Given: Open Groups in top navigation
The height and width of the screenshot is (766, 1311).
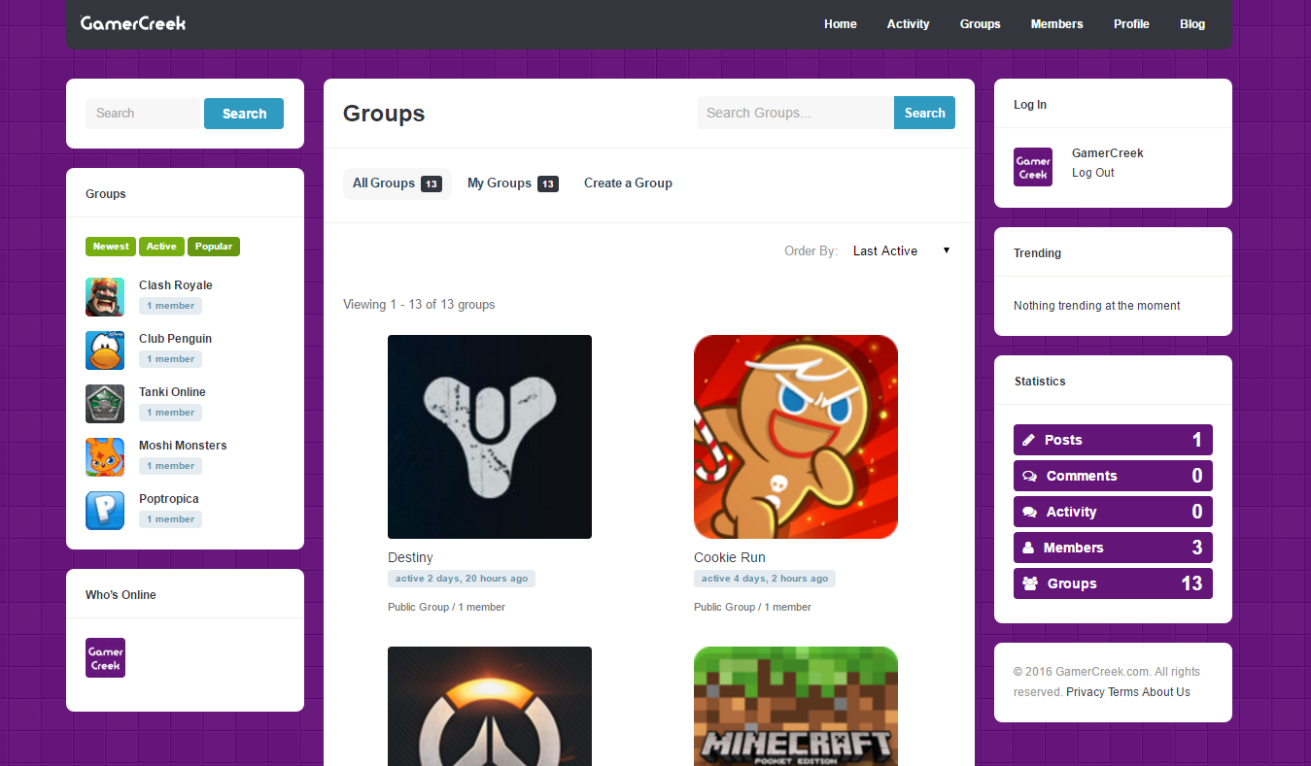Looking at the screenshot, I should (981, 24).
